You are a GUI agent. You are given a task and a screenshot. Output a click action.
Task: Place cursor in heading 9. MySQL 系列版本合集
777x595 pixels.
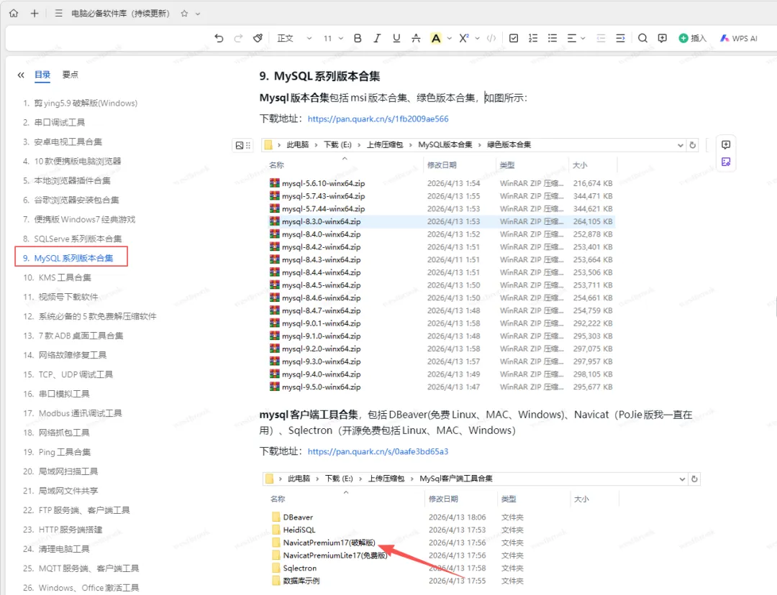[x=319, y=76]
